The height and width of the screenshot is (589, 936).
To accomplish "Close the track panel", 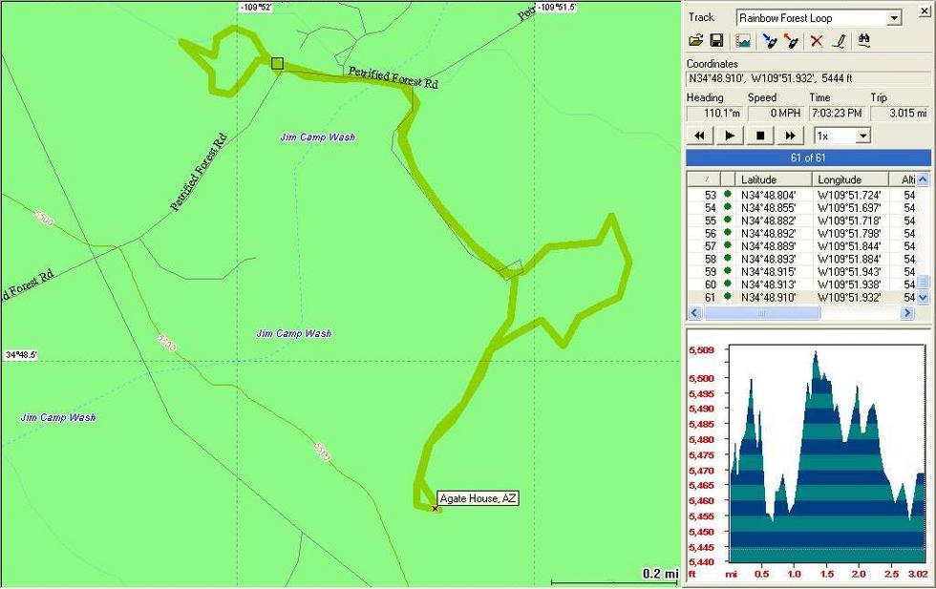I will [925, 11].
